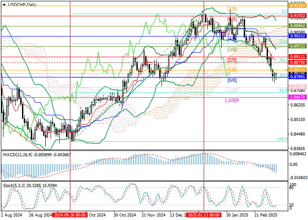
Task: Select the blue [0/8] Murrey level label
Action: [x=232, y=81]
